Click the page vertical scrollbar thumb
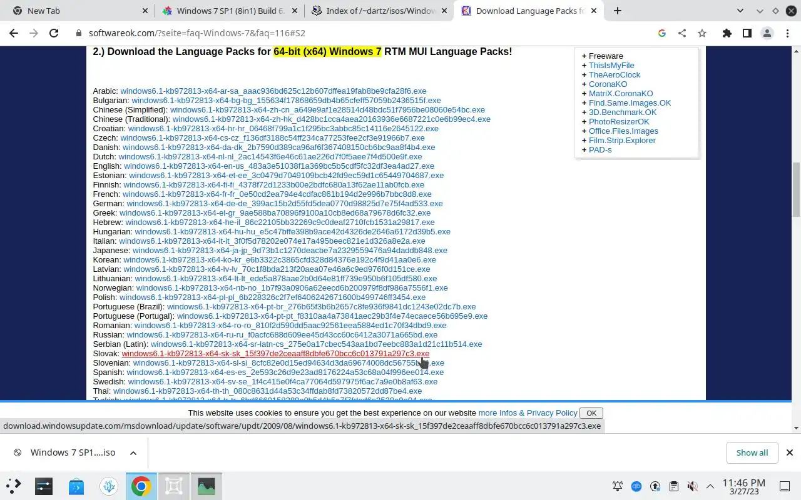Image resolution: width=801 pixels, height=500 pixels. click(796, 189)
